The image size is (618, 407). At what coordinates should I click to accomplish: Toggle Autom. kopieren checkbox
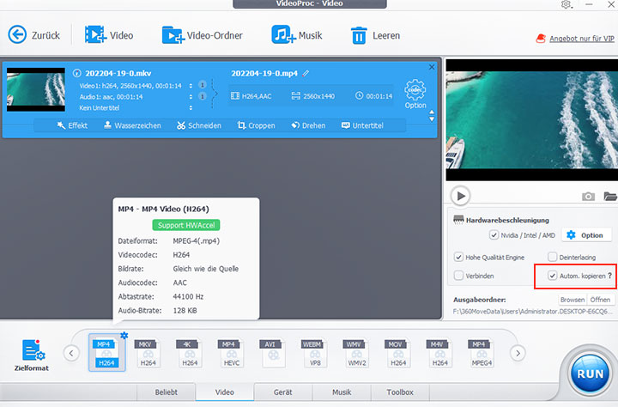coord(552,276)
